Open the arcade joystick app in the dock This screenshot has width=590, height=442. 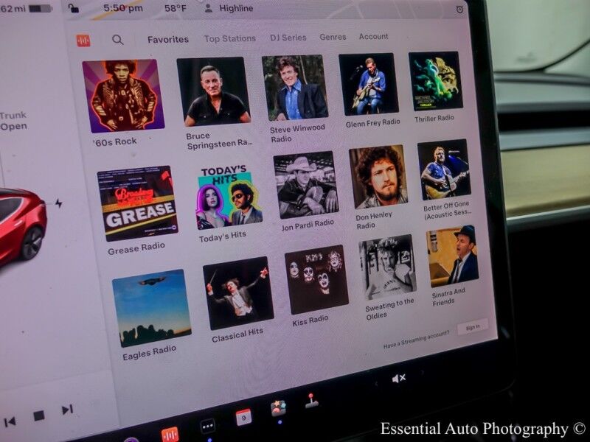tap(312, 401)
